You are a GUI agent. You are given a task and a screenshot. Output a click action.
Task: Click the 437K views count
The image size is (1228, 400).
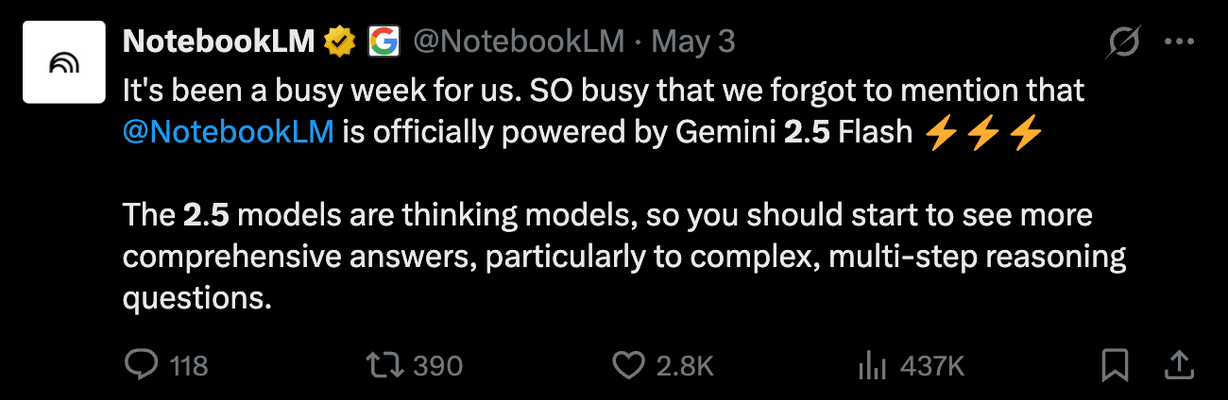click(931, 366)
